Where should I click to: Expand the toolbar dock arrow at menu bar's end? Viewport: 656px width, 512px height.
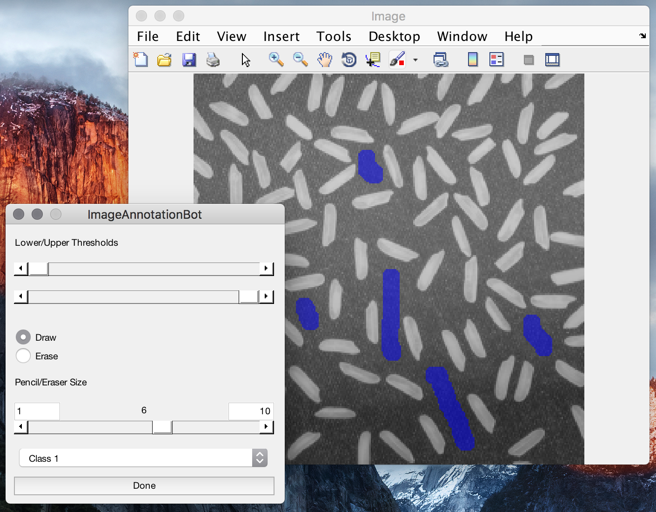pos(643,36)
